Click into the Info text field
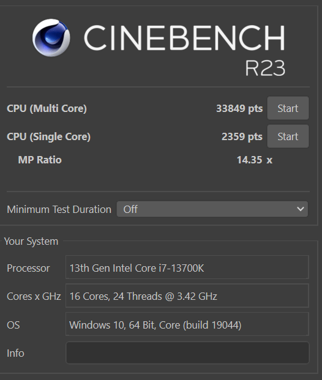Screen dimensions: 322x380 pyautogui.click(x=187, y=353)
